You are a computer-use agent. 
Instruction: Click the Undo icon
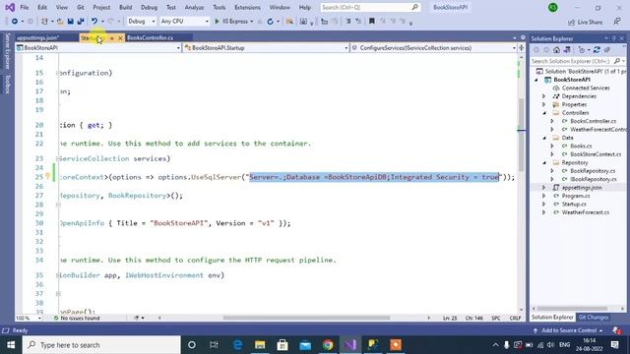coord(94,22)
